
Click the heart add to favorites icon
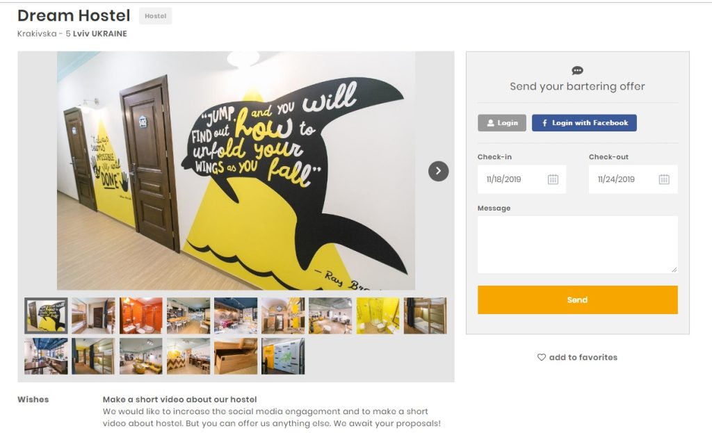(541, 357)
